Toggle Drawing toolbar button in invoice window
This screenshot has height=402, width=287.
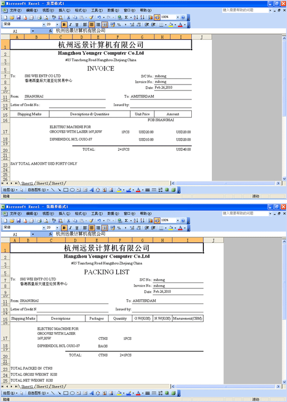(x=157, y=17)
